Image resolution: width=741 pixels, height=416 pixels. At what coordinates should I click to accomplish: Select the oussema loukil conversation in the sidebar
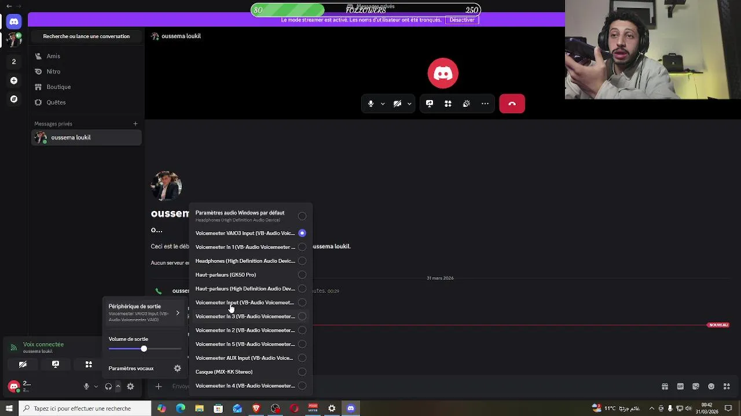point(87,138)
